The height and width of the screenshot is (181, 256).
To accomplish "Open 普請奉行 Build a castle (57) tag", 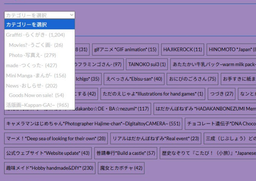I will click(126, 153).
